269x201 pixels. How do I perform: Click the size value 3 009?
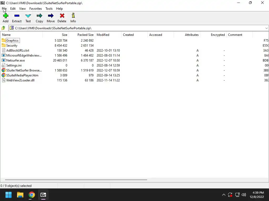[x=64, y=75]
